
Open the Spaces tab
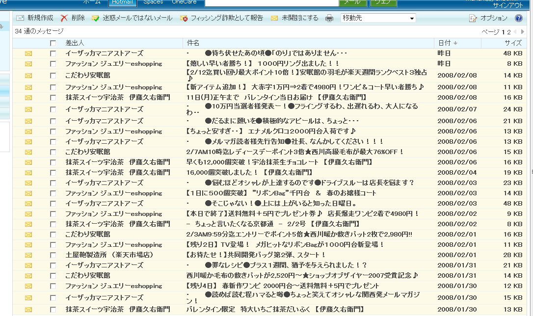153,1
